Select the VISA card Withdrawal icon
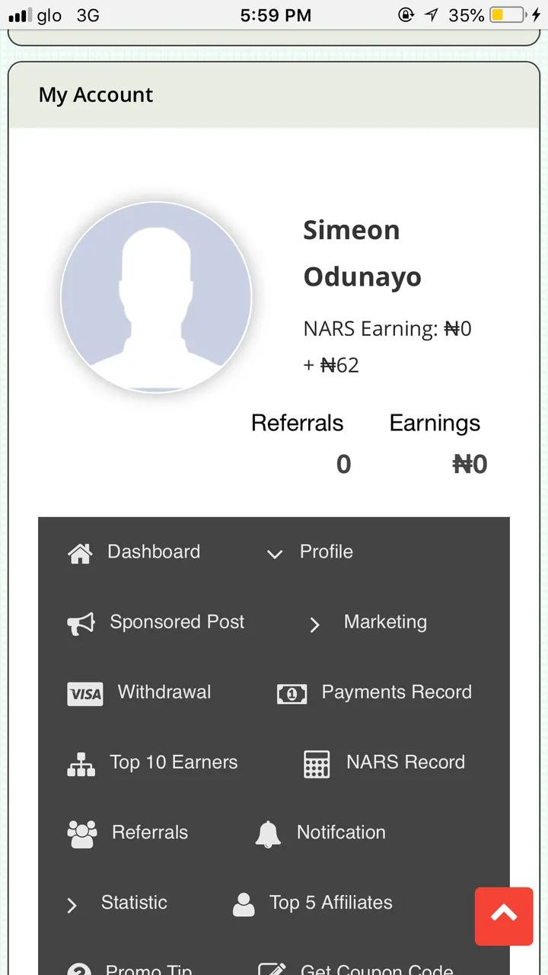The height and width of the screenshot is (975, 548). [85, 694]
